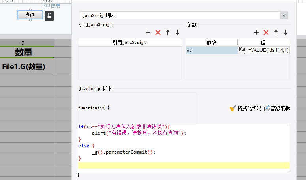The image size is (306, 180).
Task: Place cursor on highlighted empty code line
Action: pos(184,165)
